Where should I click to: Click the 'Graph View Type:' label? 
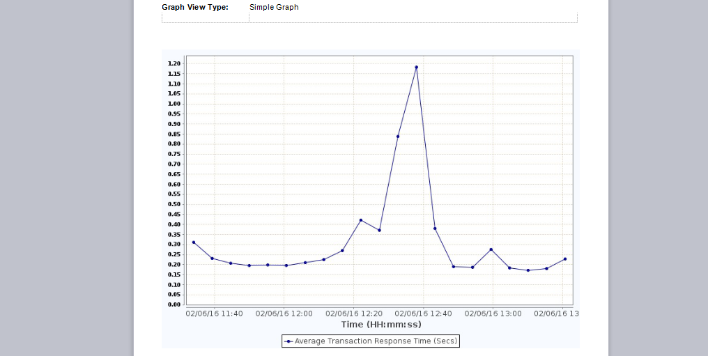tap(195, 7)
